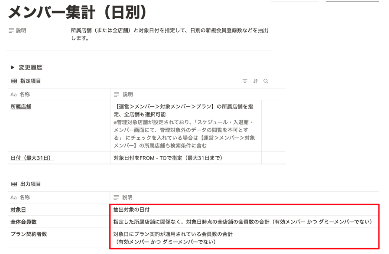Image resolution: width=389 pixels, height=254 pixels.
Task: Click the Aa 名称 column header in 指定項目
Action: tap(59, 94)
